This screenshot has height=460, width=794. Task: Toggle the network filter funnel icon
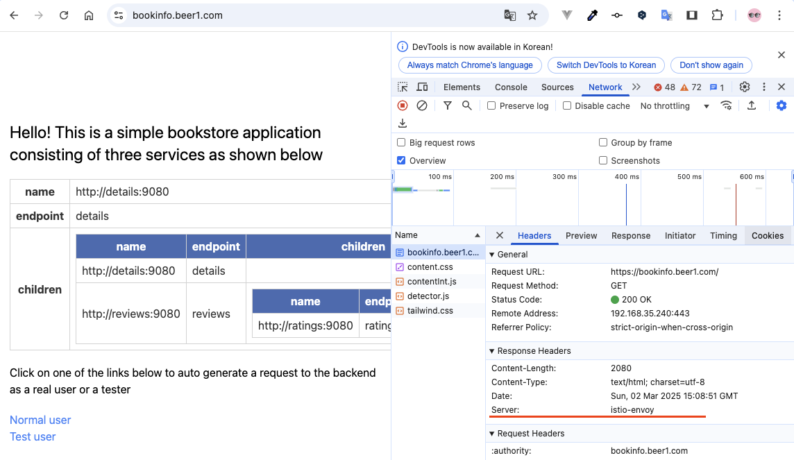click(448, 105)
